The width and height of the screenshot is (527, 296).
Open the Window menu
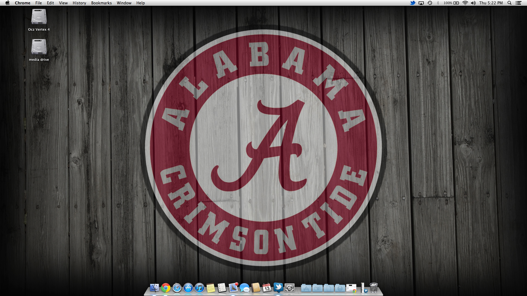(124, 3)
